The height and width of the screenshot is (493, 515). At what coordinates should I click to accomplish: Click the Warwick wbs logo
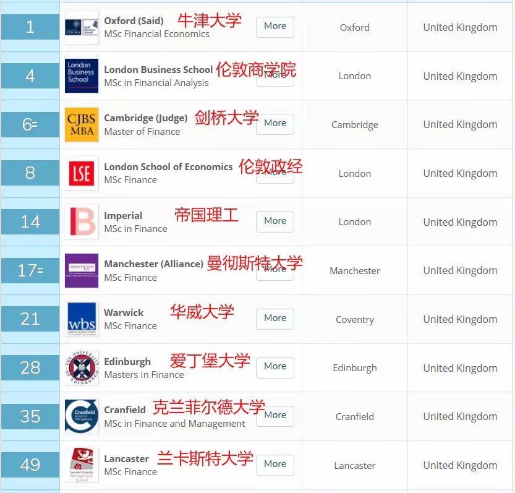[x=81, y=319]
